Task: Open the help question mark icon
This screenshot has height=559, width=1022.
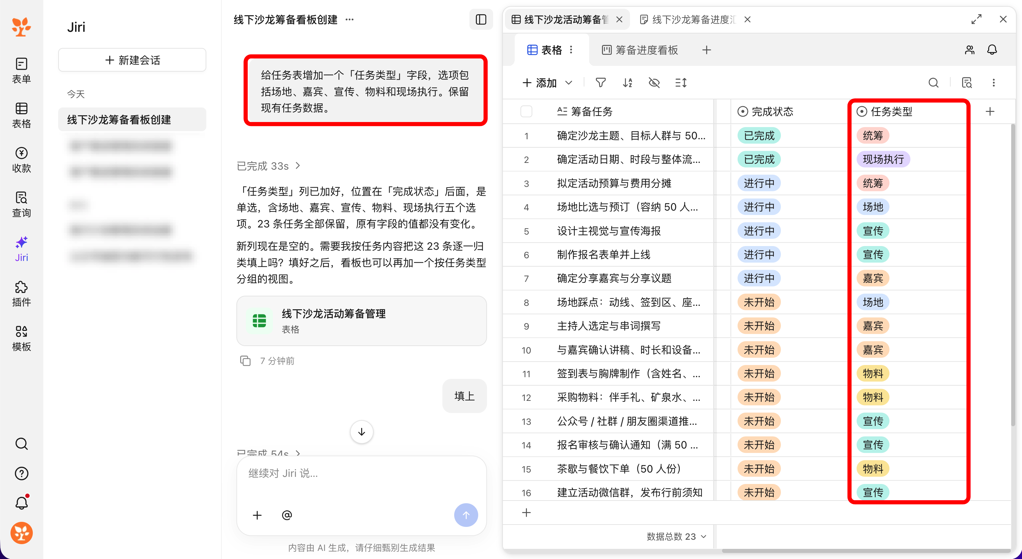Action: click(x=21, y=473)
